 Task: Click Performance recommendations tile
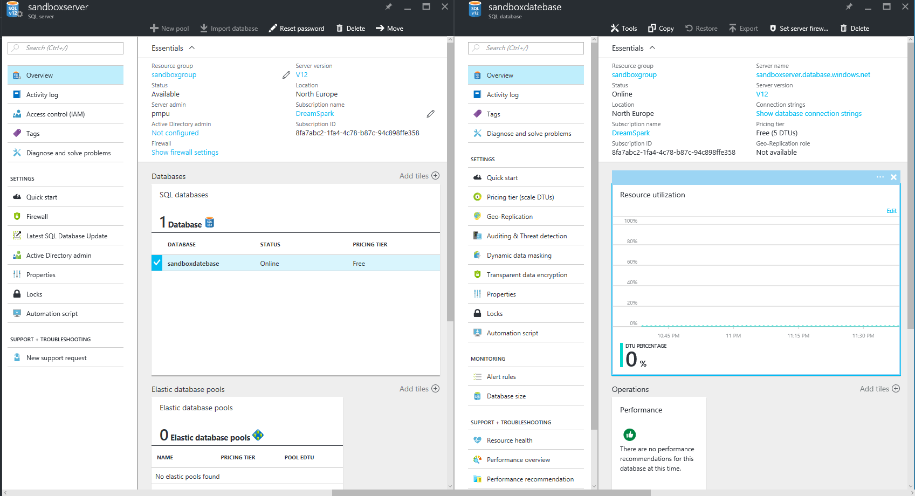pyautogui.click(x=659, y=443)
